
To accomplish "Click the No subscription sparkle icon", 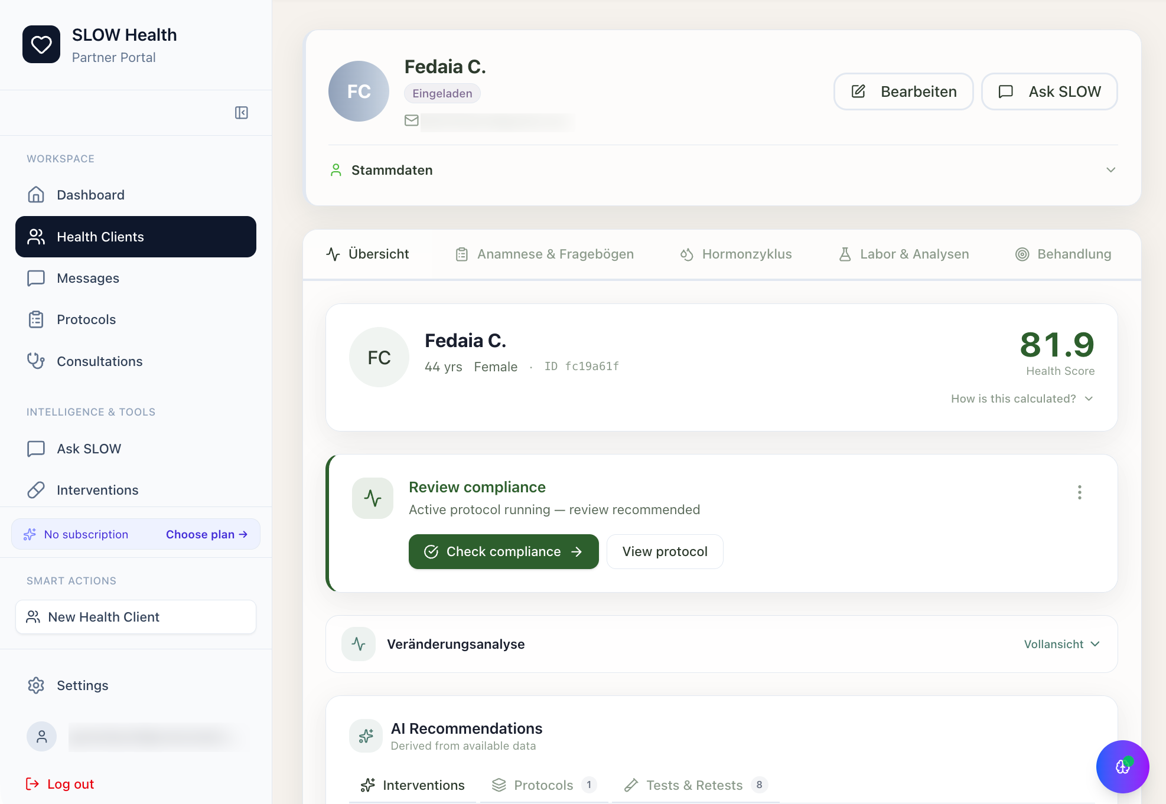I will tap(30, 534).
